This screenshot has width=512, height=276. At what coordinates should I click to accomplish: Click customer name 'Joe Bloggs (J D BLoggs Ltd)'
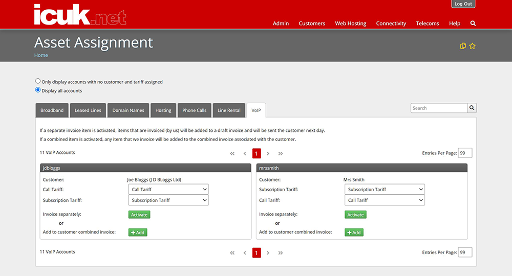point(154,179)
